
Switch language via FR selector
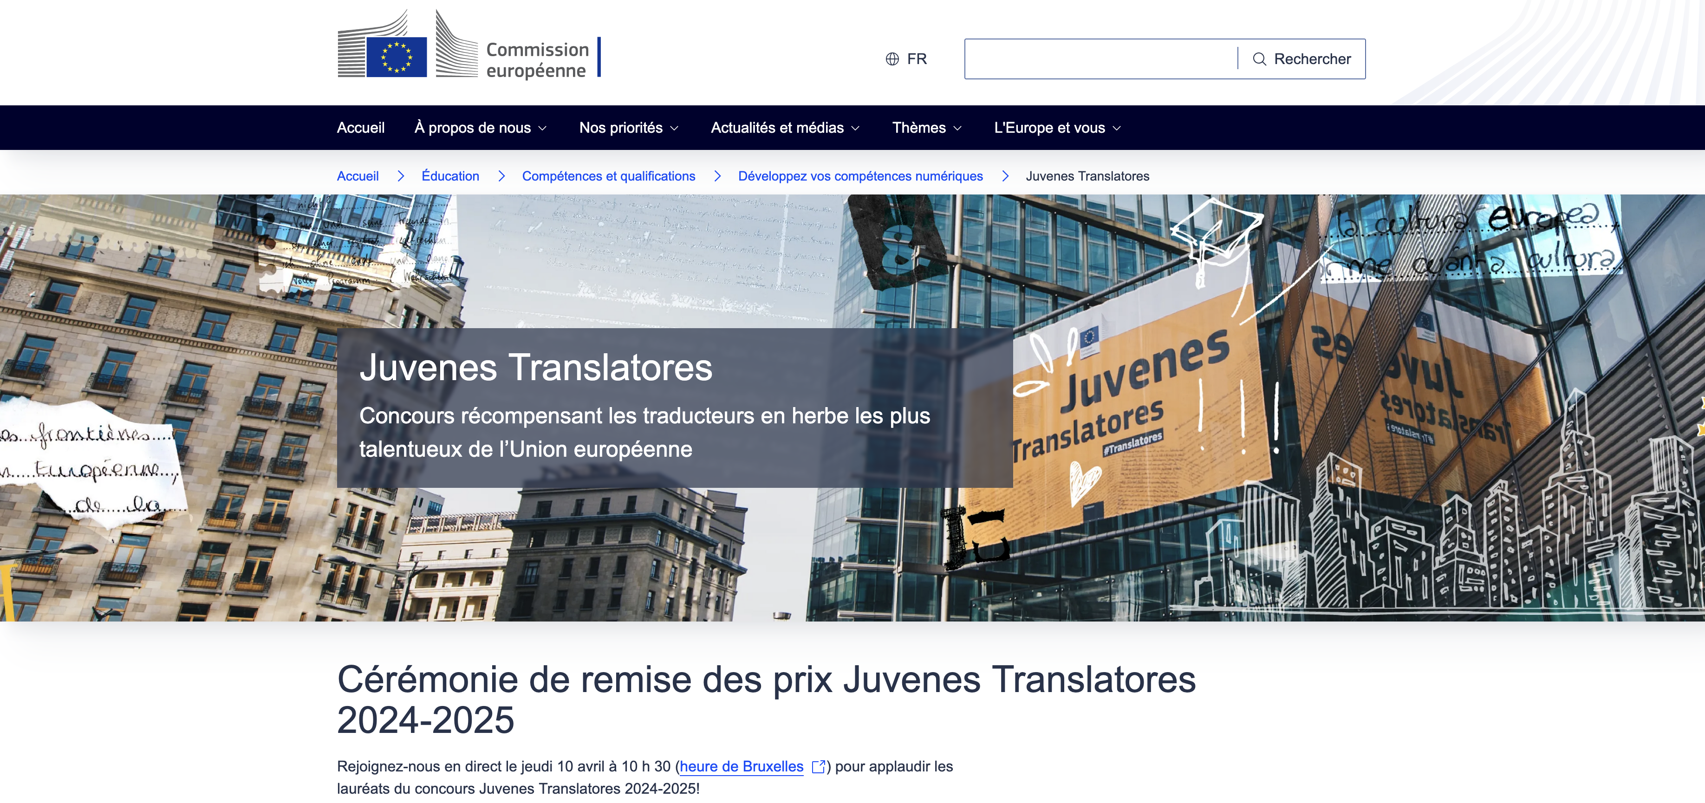(x=916, y=59)
